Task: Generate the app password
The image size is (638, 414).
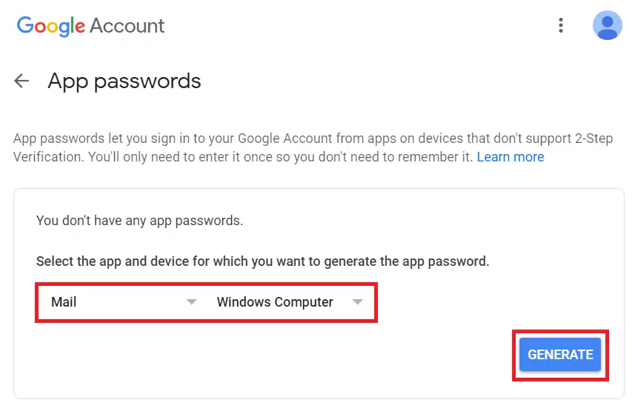Action: 560,354
